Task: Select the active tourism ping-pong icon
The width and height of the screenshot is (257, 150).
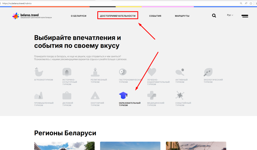Action: tap(180, 72)
